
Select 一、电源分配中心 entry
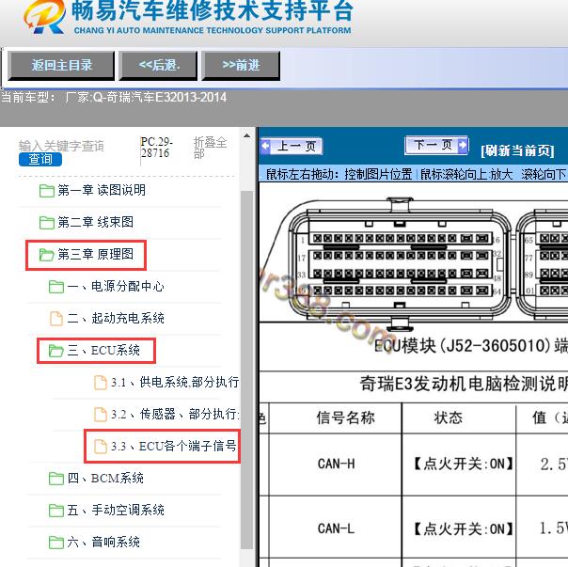116,286
